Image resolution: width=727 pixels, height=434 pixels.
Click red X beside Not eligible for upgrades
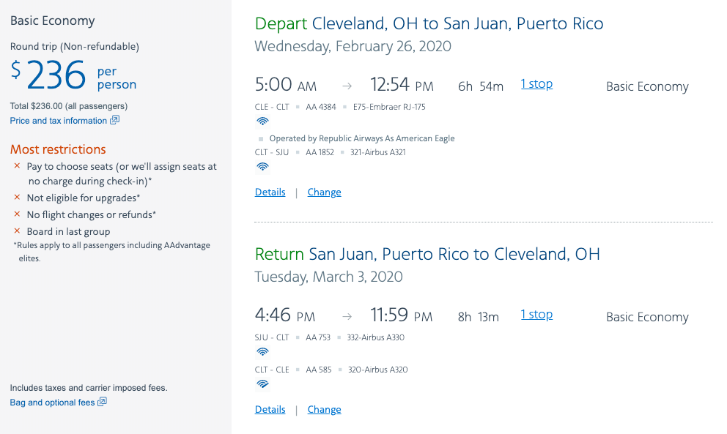click(x=17, y=198)
